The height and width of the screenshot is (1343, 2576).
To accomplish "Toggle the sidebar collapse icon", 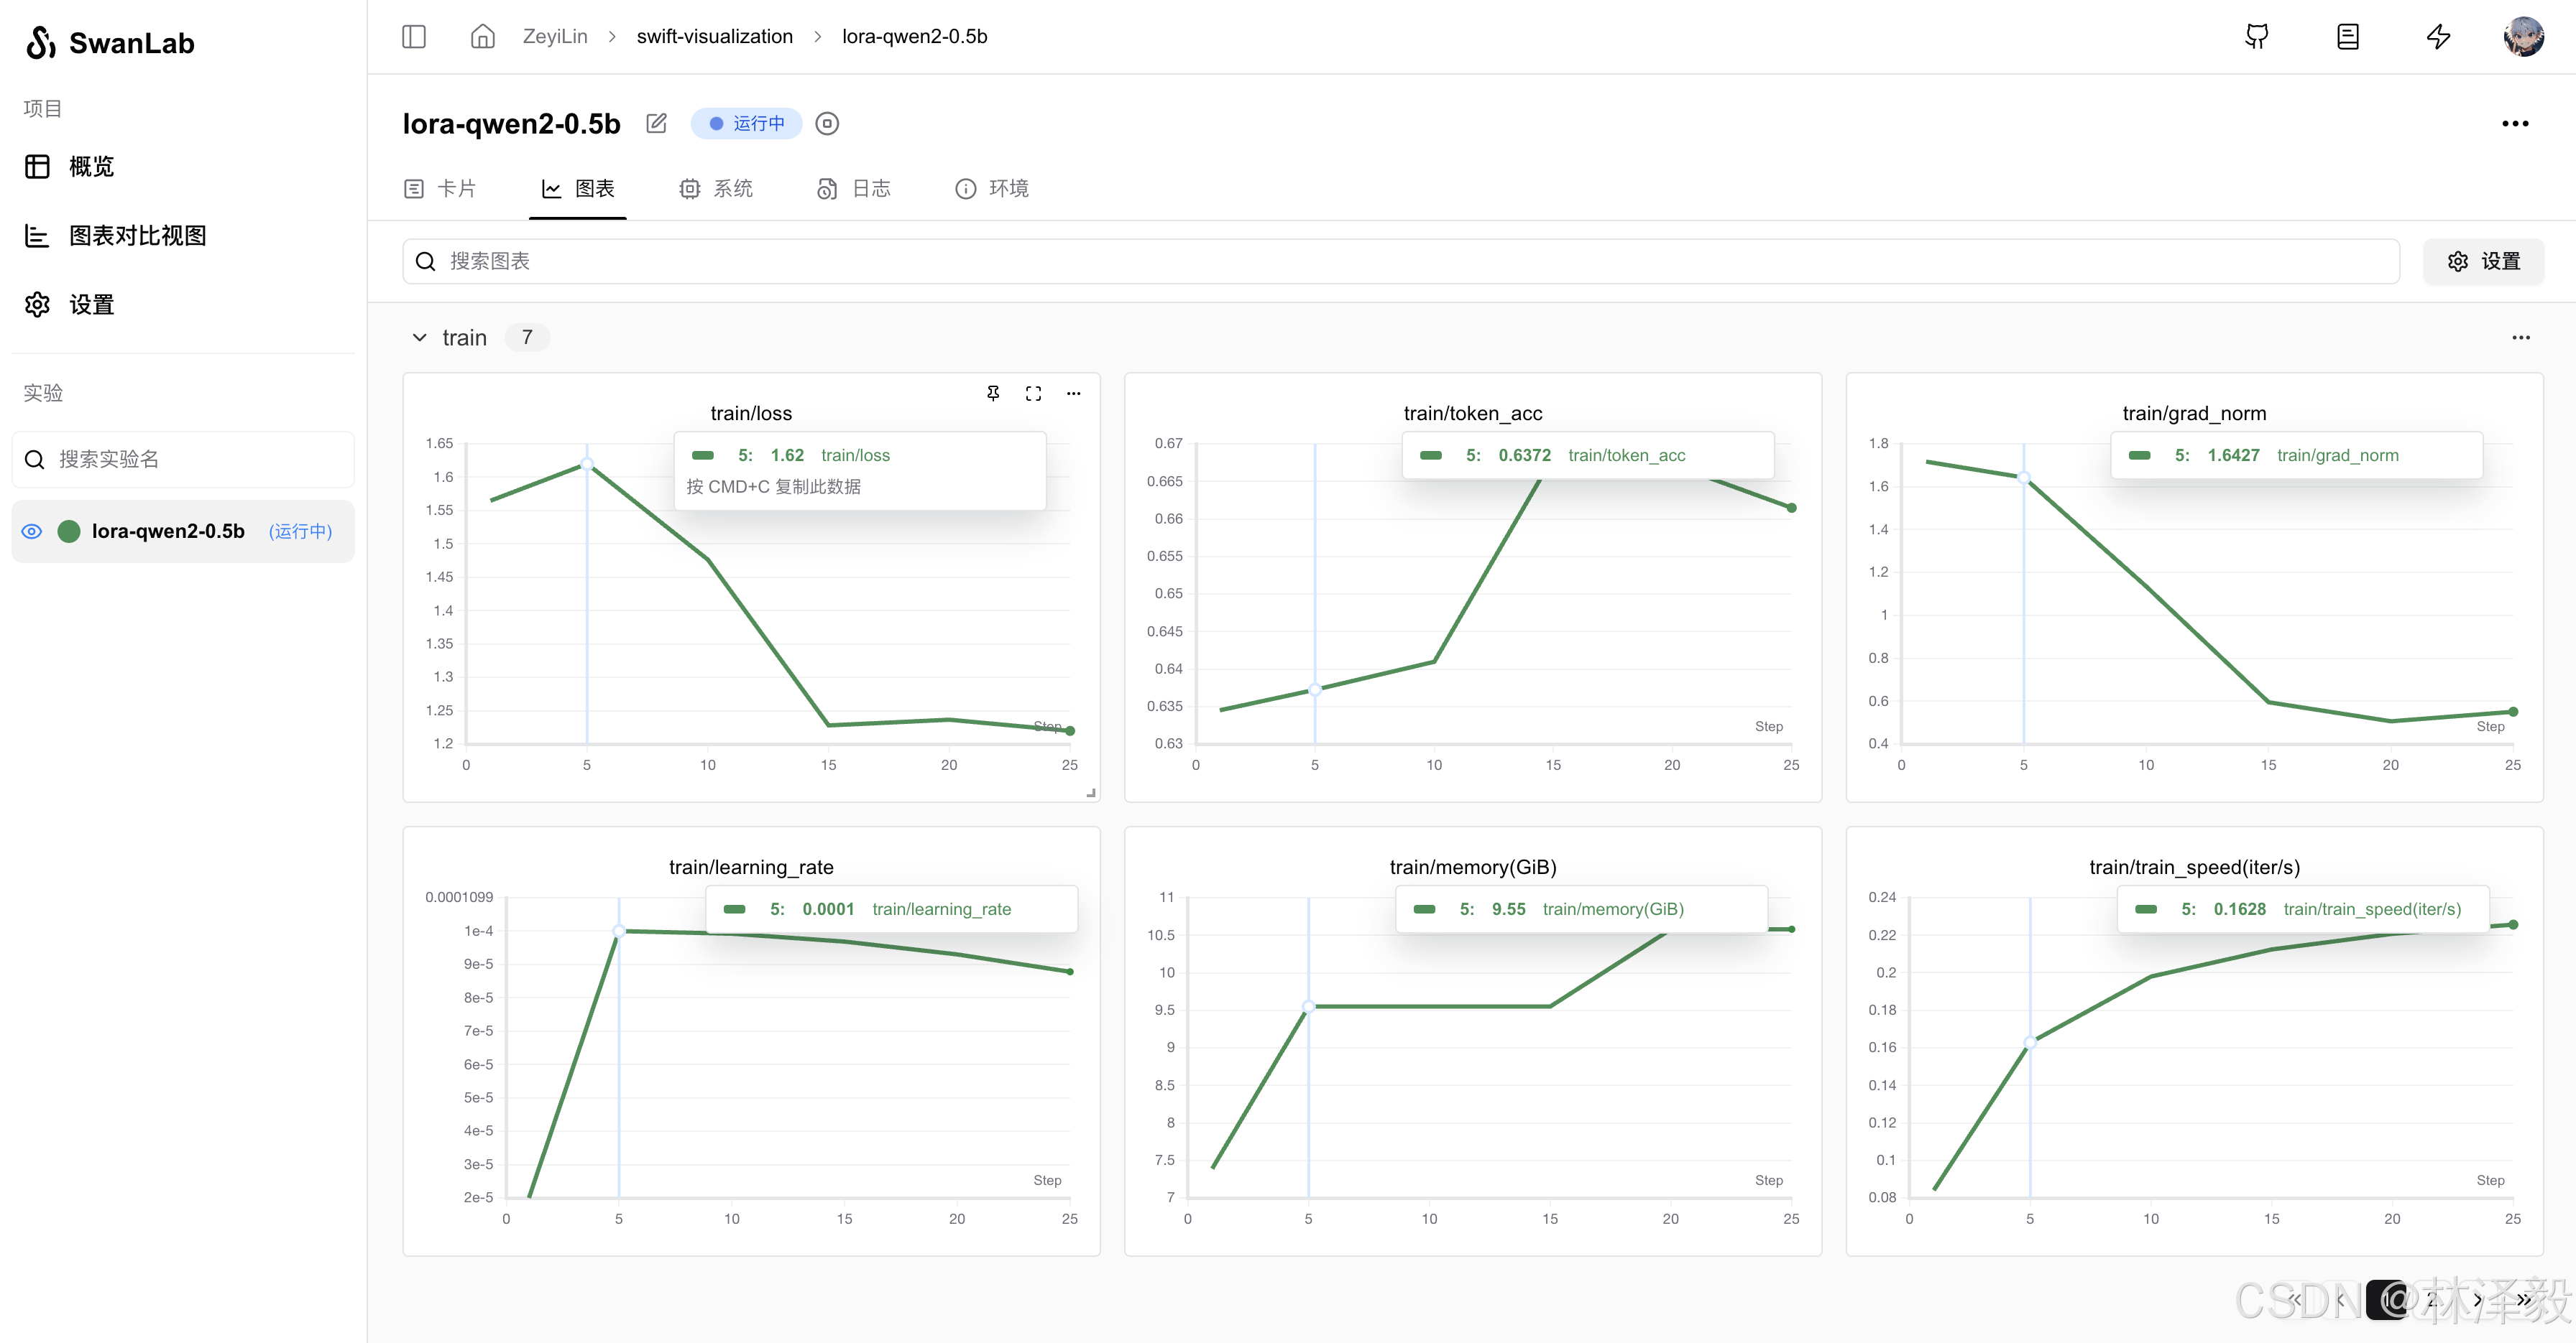I will (413, 37).
